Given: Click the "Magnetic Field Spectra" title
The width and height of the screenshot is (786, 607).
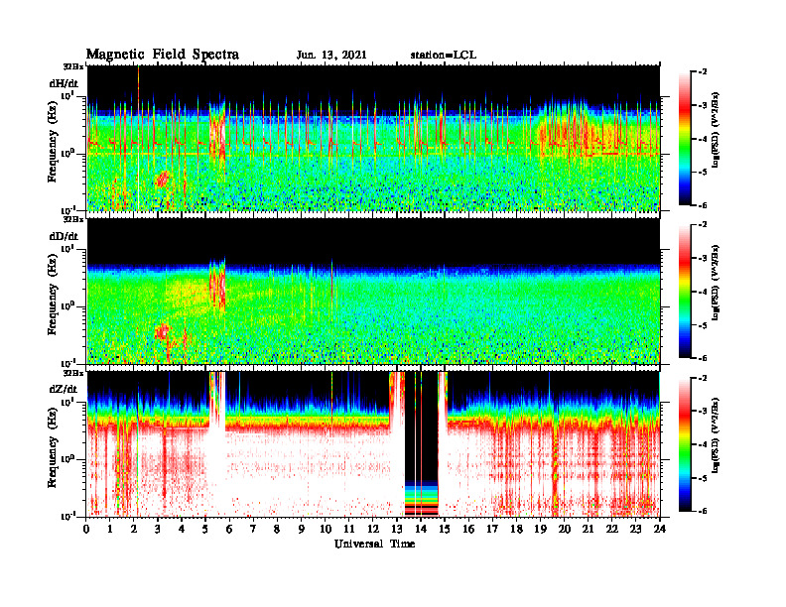Looking at the screenshot, I should [x=163, y=55].
